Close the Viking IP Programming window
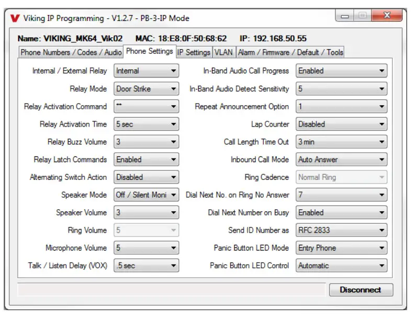 click(387, 15)
